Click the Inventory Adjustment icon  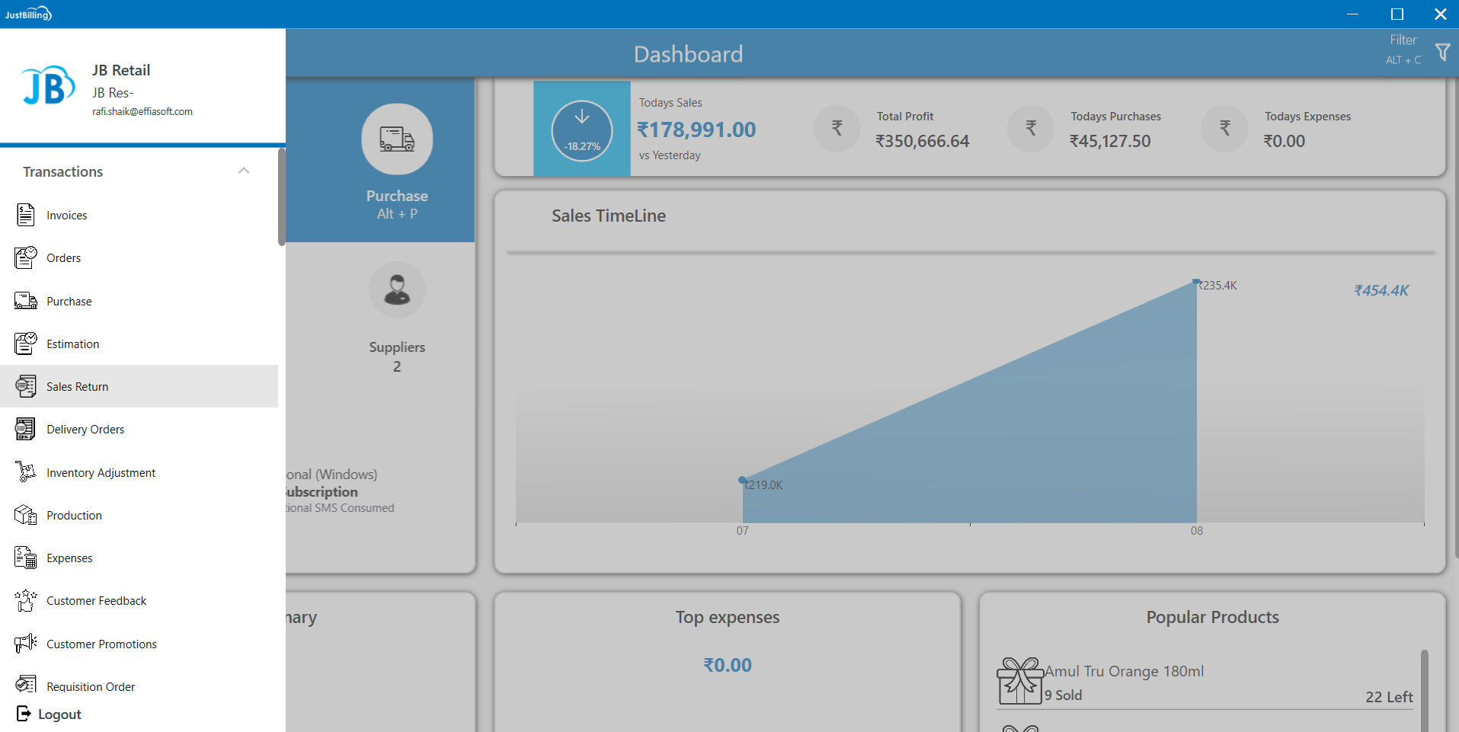pos(25,472)
